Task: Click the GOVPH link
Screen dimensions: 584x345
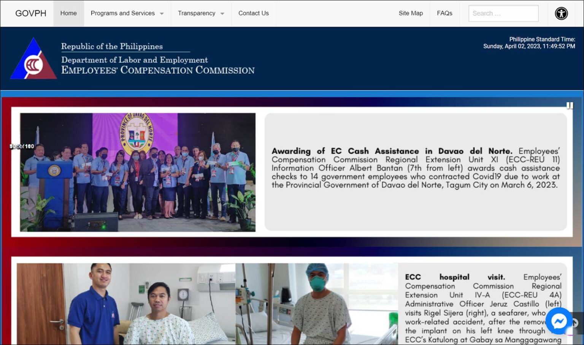Action: pos(31,13)
